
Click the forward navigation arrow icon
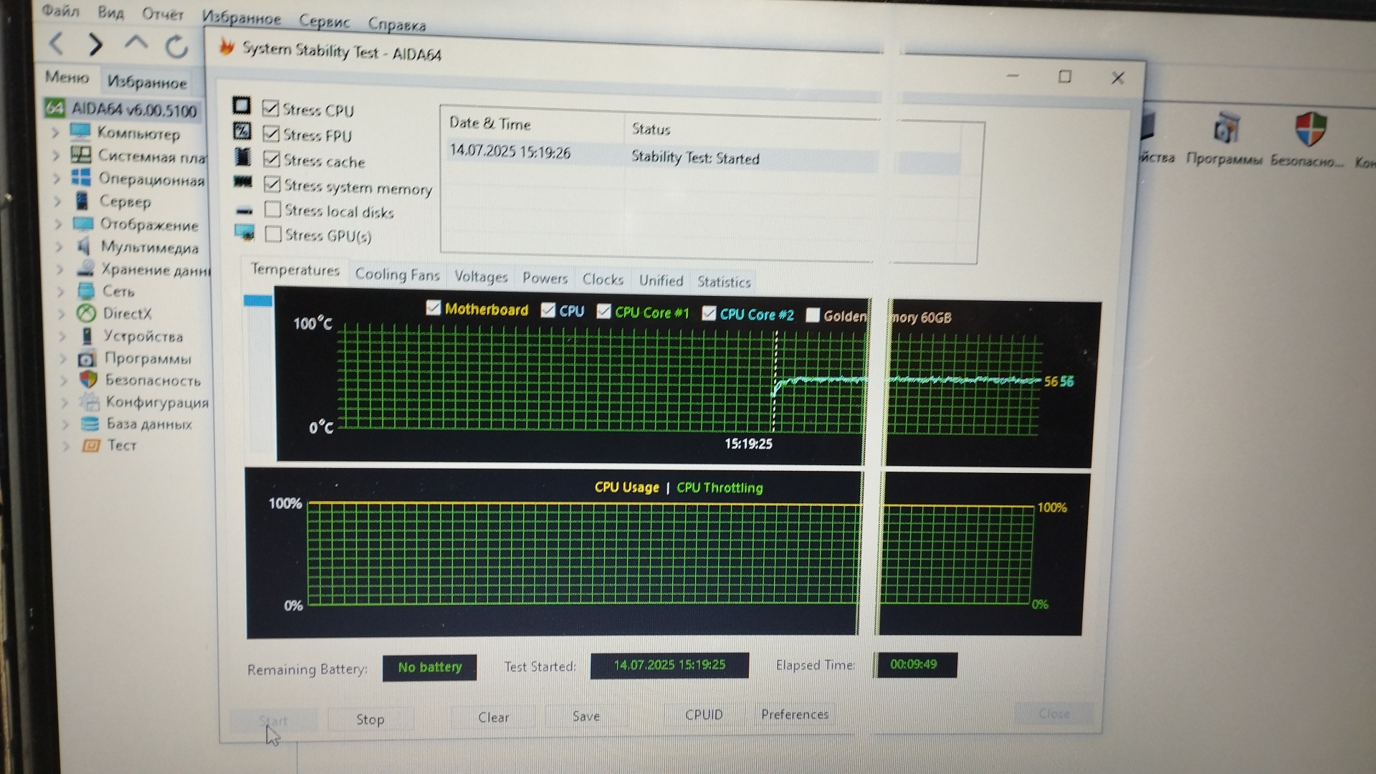coord(95,44)
